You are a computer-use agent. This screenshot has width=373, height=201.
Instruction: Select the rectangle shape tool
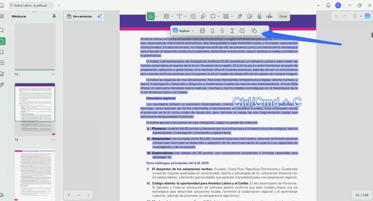tap(213, 16)
